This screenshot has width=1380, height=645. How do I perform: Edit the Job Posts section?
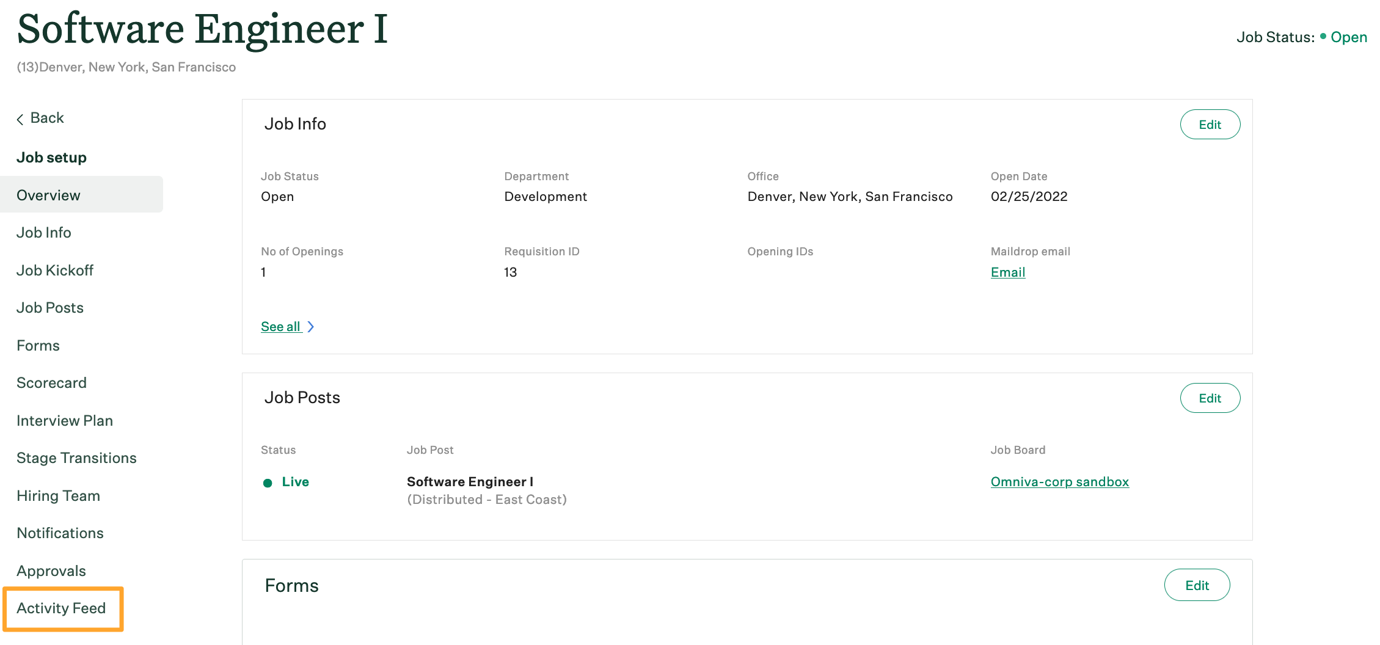[1210, 398]
